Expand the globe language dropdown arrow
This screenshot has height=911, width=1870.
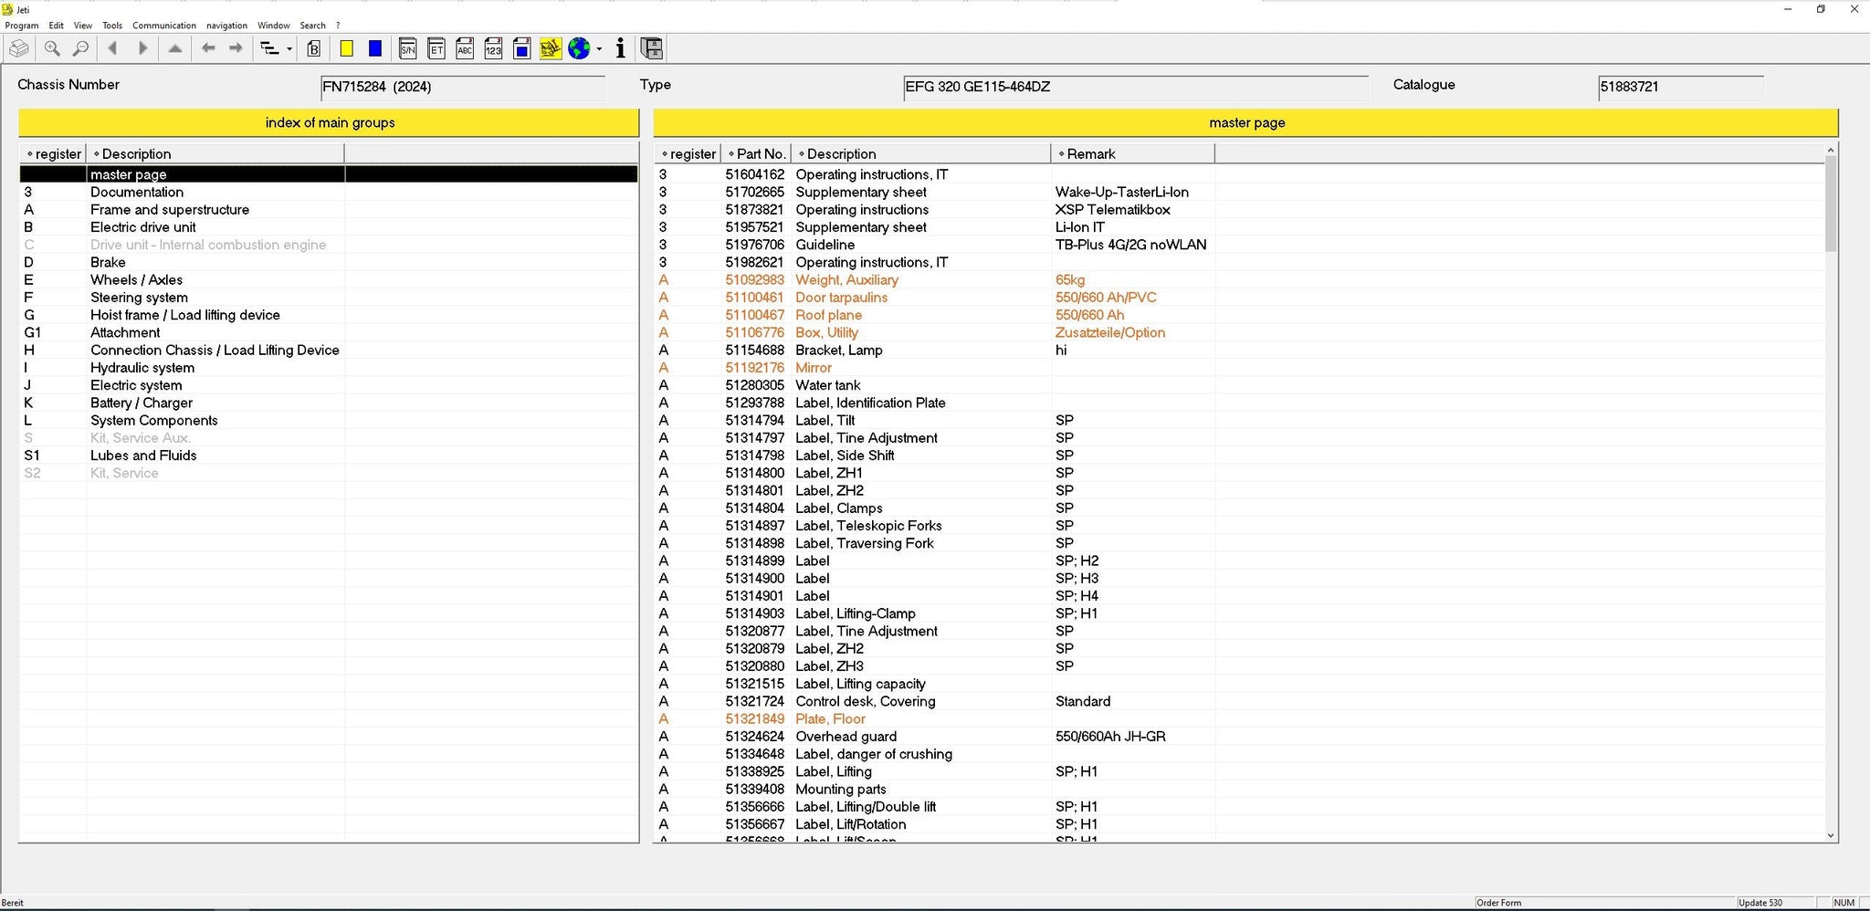pos(599,49)
